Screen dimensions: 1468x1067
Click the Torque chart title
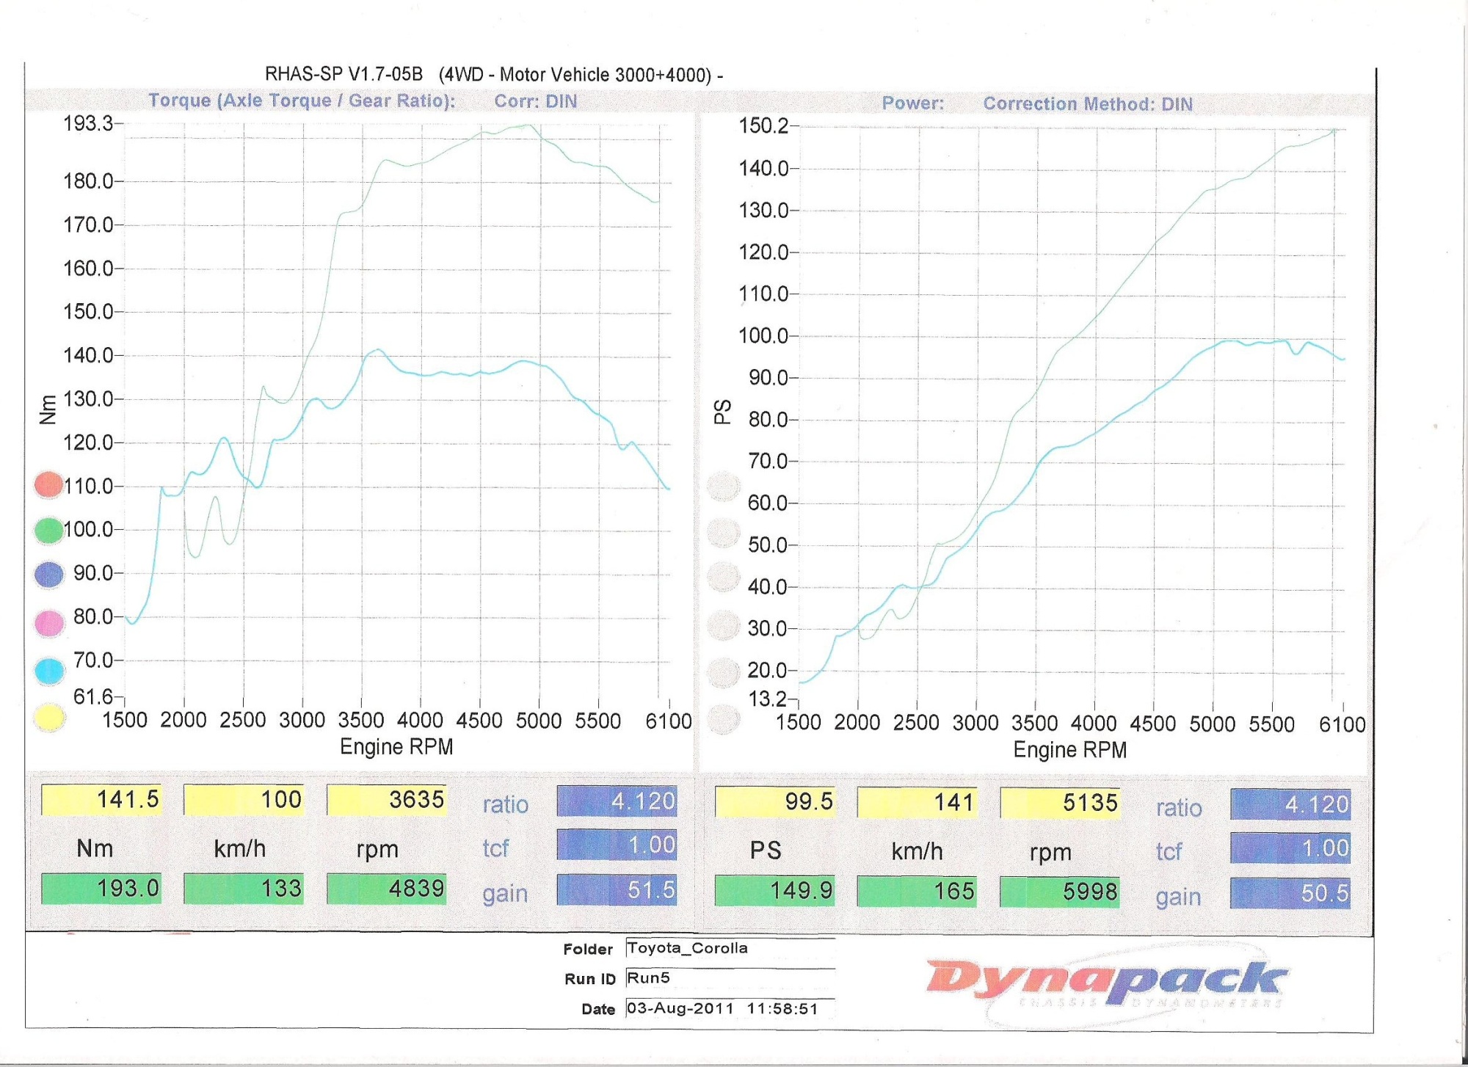pyautogui.click(x=302, y=101)
